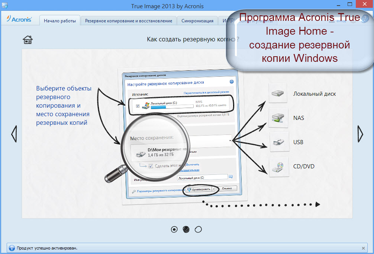Advance to the next slide with right arrow

coord(360,134)
